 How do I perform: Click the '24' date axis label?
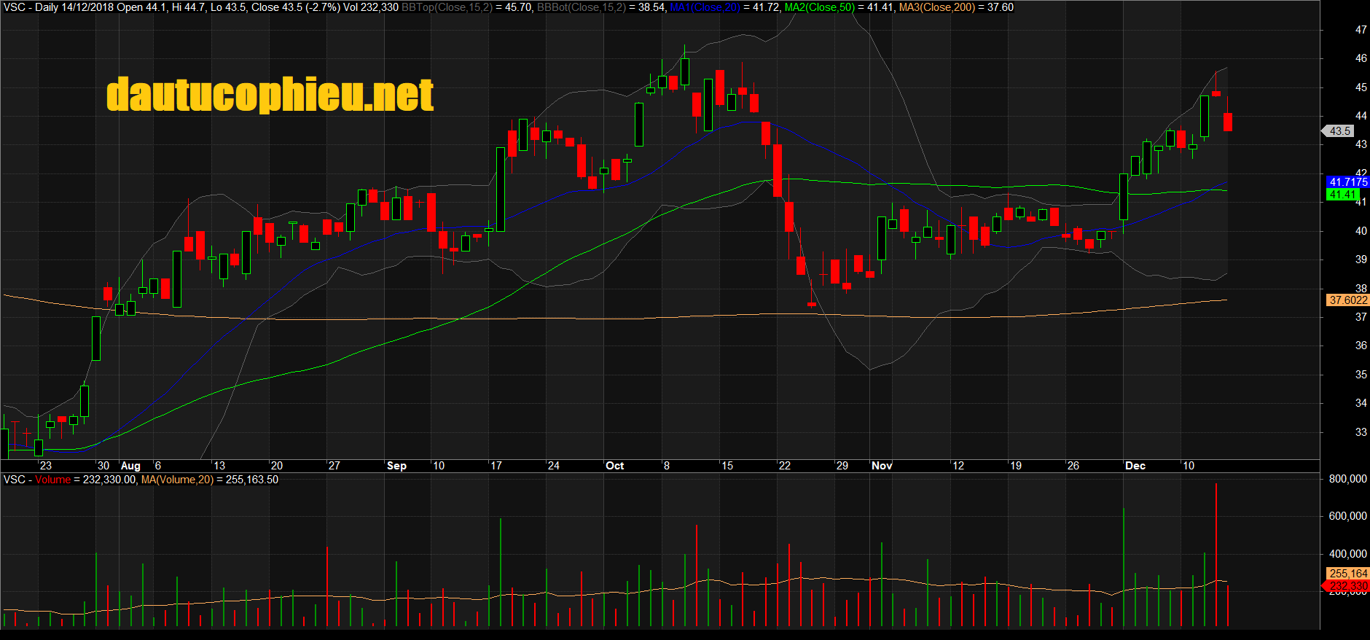(553, 466)
